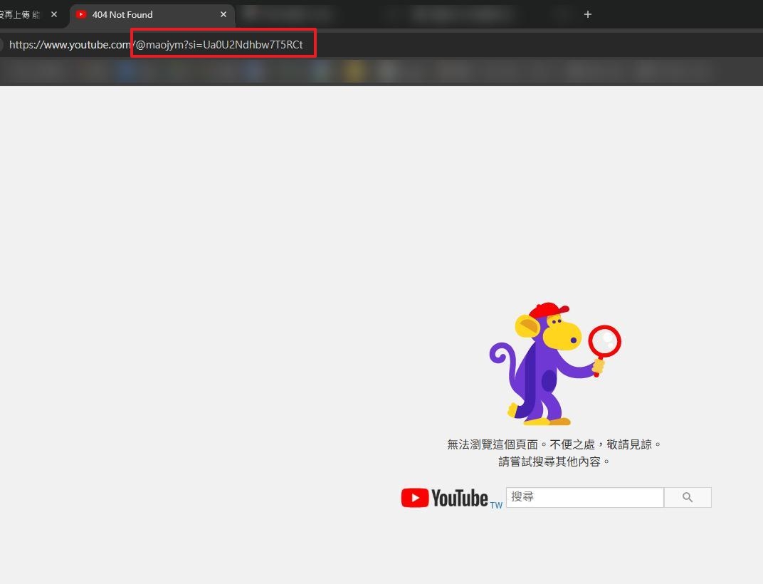
Task: Click the yellow blurred bookmark in bookmarks bar
Action: [x=354, y=71]
